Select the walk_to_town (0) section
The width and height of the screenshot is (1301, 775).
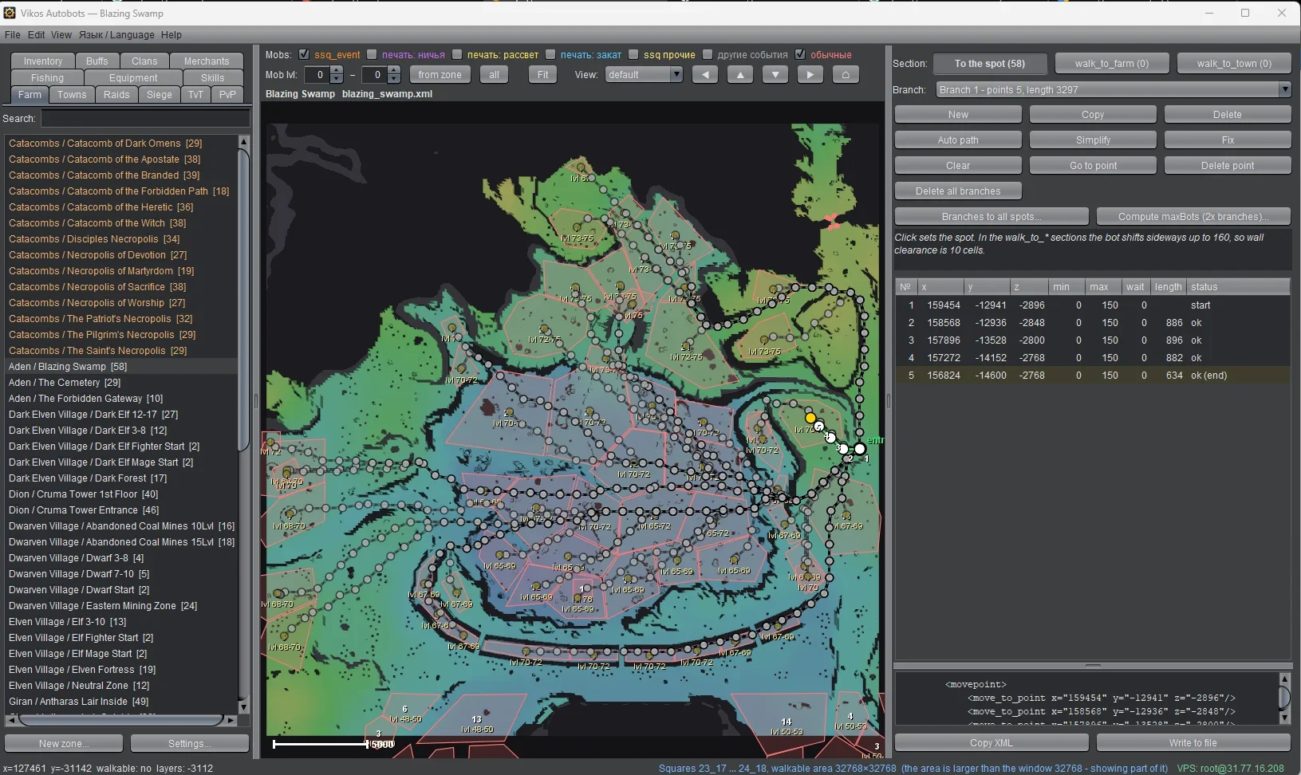(x=1234, y=64)
